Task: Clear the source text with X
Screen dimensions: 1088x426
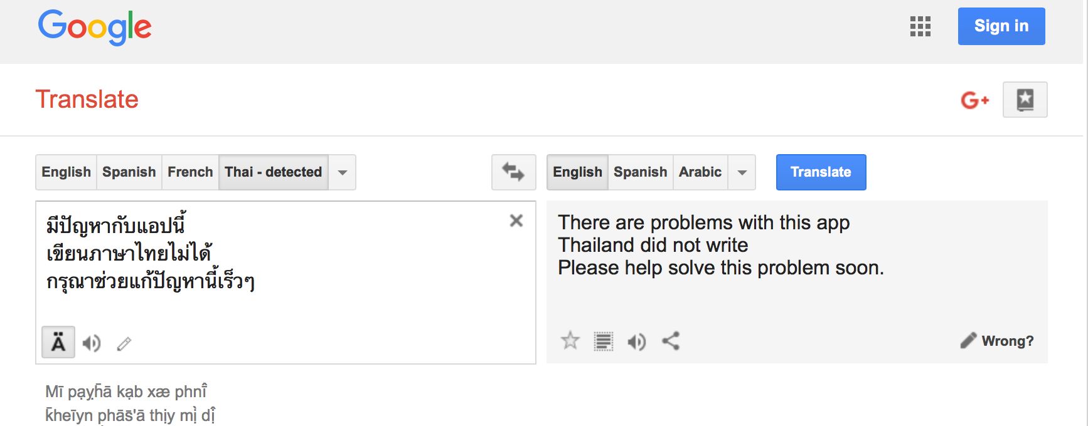Action: click(516, 221)
